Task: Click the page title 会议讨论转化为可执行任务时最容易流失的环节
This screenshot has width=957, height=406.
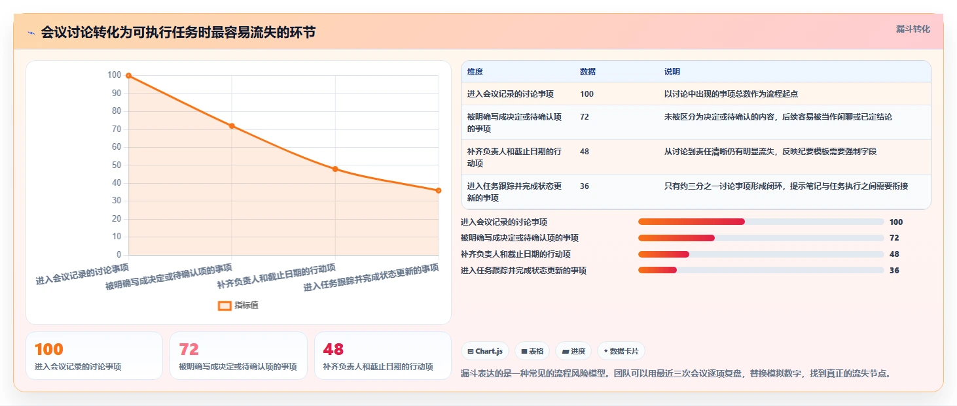Action: tap(178, 32)
